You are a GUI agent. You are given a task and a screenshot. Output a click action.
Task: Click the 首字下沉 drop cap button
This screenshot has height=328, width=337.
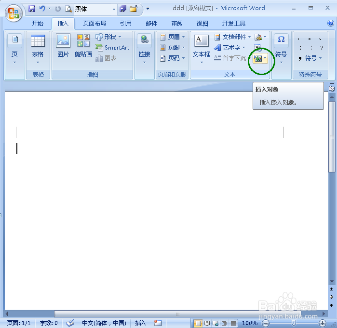click(x=230, y=58)
